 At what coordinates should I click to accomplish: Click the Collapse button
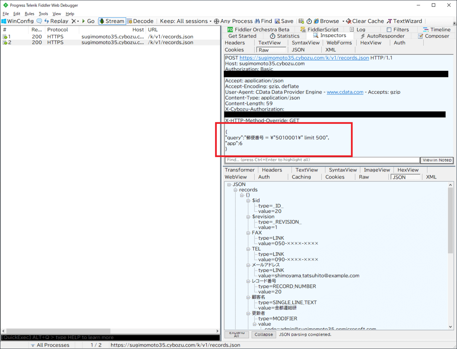264,335
